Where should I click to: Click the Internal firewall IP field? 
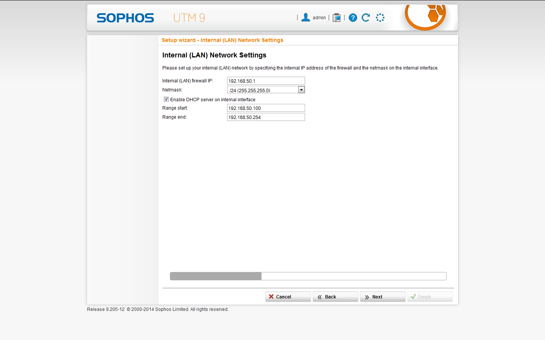(266, 81)
